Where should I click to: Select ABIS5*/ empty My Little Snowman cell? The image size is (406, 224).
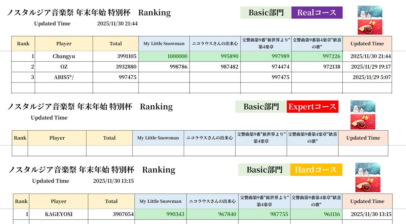[164, 77]
